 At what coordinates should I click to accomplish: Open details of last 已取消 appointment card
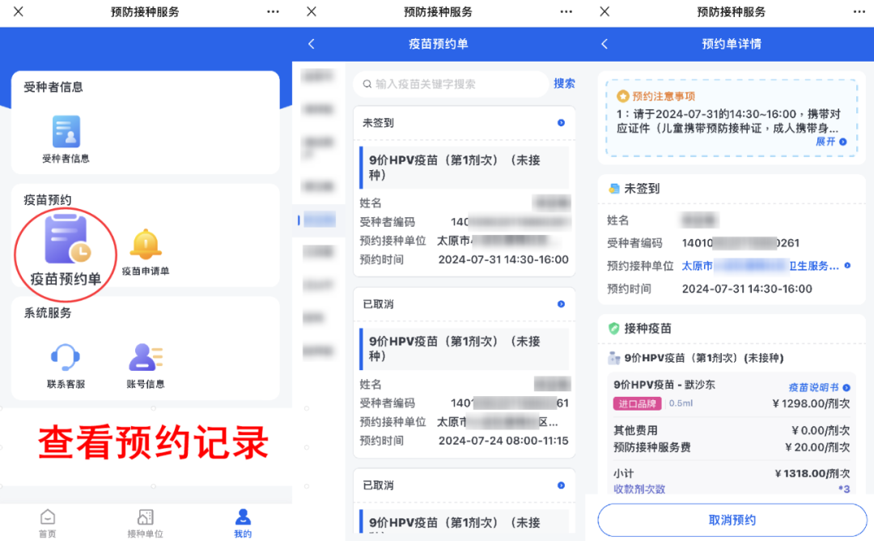pos(561,485)
